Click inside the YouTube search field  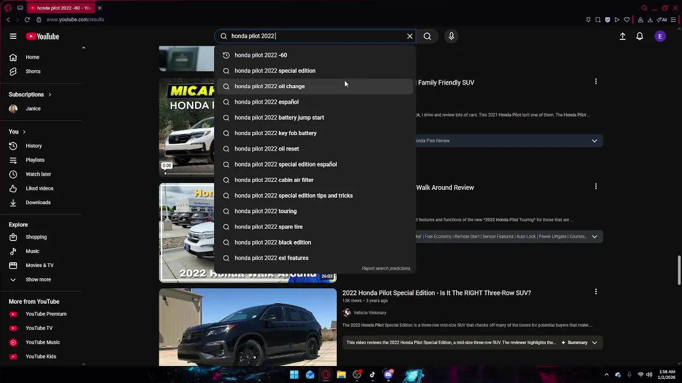point(314,36)
